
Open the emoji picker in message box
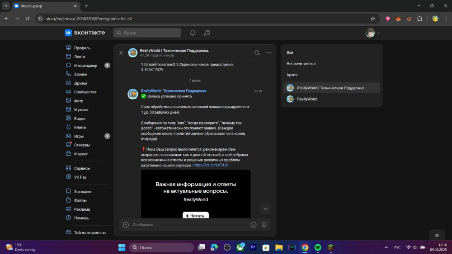coord(254,225)
